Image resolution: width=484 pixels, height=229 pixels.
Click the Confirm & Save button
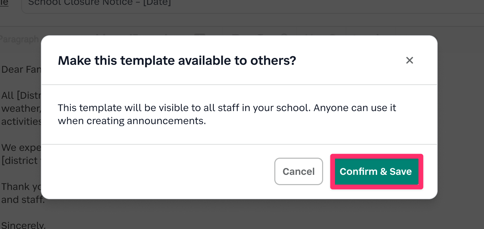click(x=376, y=171)
